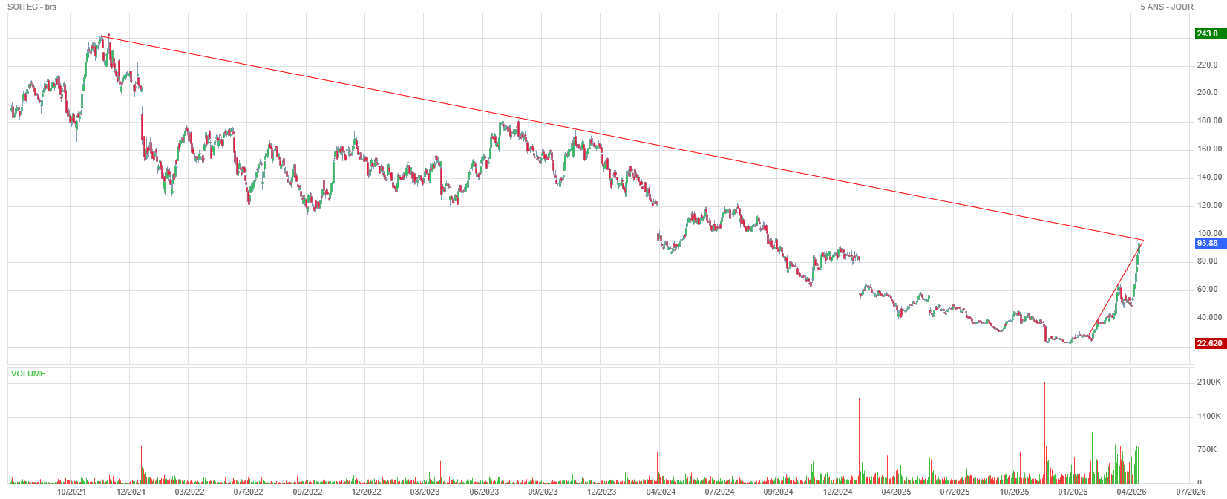Click the 200.0 price axis label
Image resolution: width=1227 pixels, height=499 pixels.
click(1208, 92)
